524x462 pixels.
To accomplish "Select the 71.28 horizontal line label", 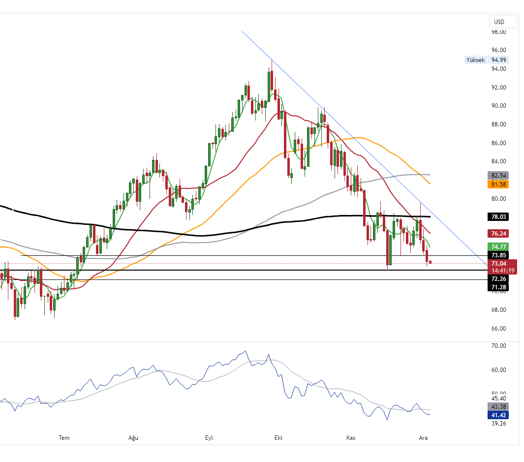I will [498, 287].
